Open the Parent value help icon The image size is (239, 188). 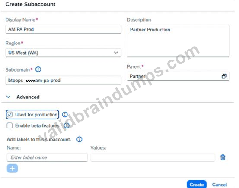(224, 76)
